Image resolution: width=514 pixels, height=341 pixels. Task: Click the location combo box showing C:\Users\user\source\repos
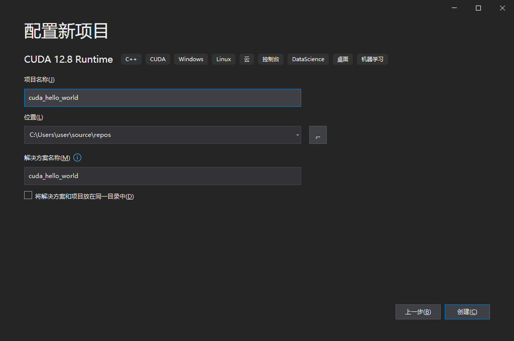pos(163,135)
